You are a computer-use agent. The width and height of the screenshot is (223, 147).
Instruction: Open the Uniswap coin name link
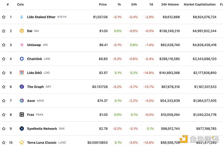(34, 45)
